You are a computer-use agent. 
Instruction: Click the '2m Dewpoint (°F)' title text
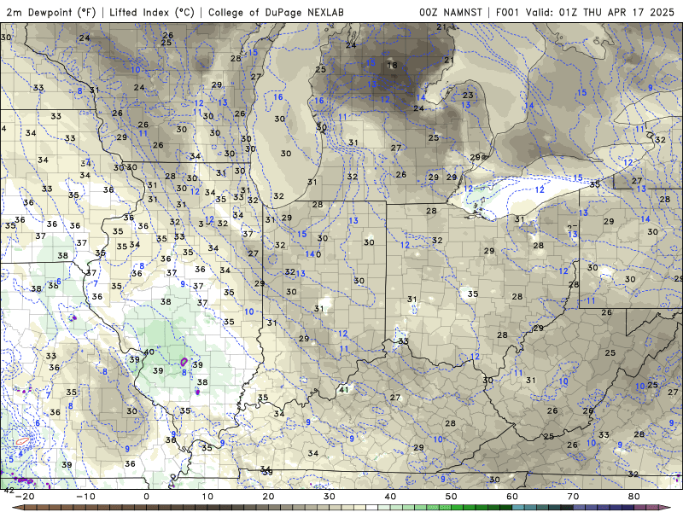coord(51,12)
